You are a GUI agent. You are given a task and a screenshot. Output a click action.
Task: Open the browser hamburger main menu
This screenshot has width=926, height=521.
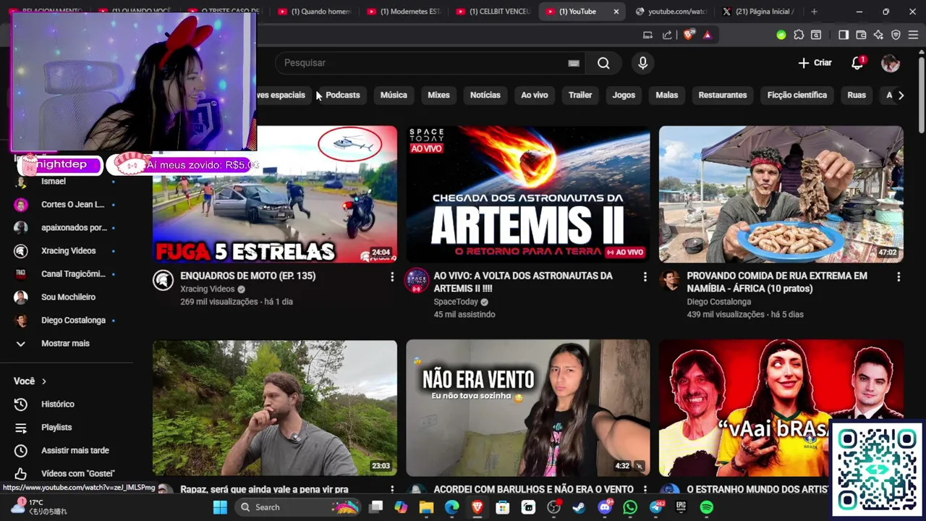pos(914,35)
